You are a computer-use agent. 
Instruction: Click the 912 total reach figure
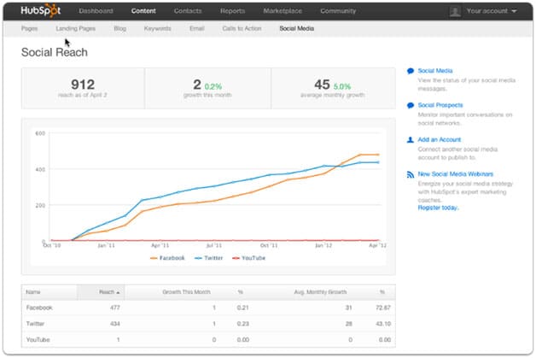(x=83, y=85)
